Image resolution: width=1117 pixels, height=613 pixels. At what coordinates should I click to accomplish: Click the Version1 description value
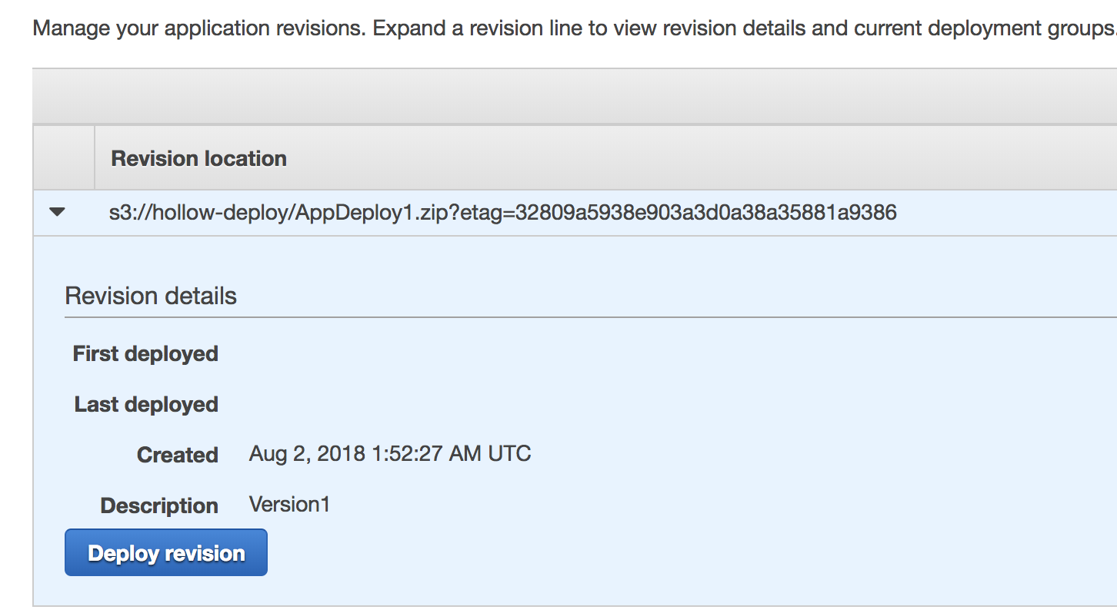pos(289,504)
